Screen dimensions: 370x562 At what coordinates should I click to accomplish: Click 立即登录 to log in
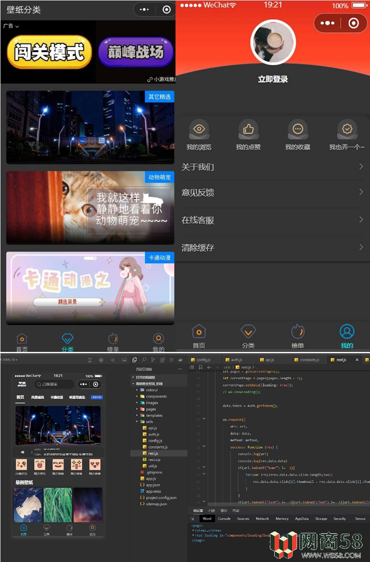(273, 79)
